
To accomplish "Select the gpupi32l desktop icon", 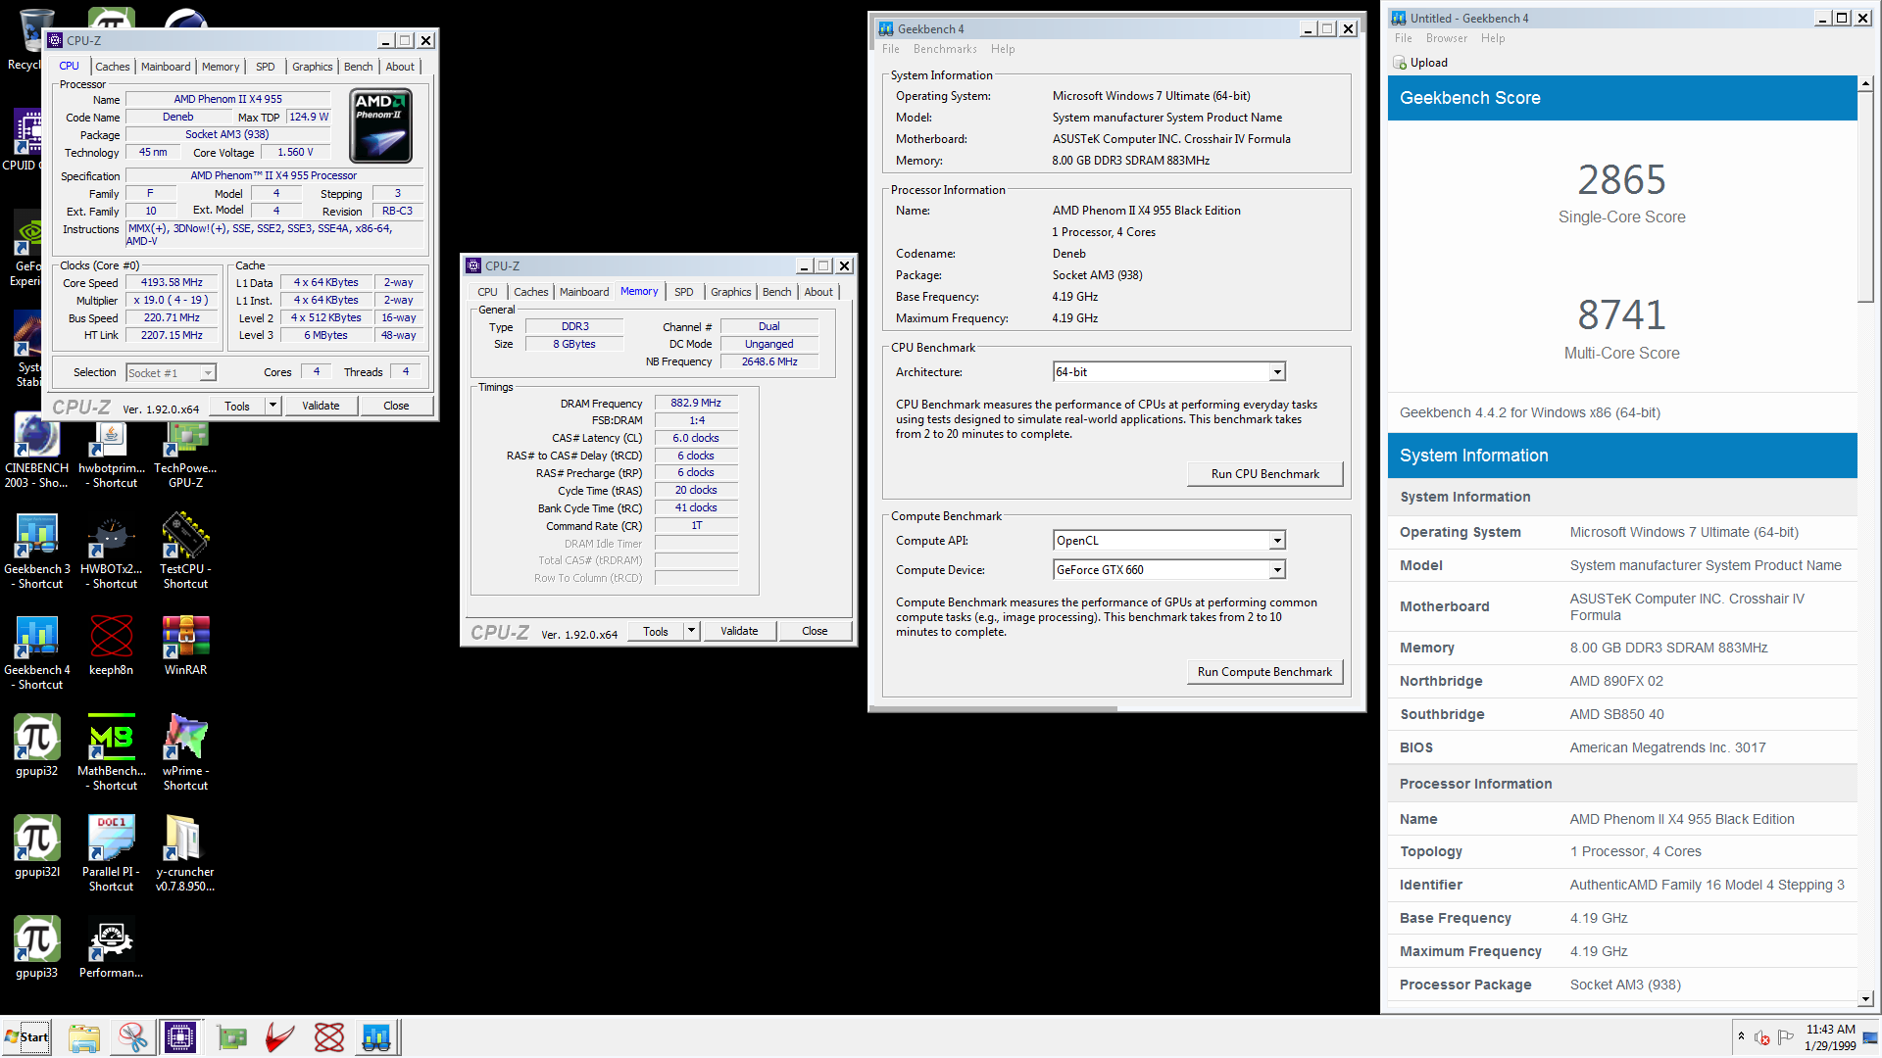I will [36, 846].
